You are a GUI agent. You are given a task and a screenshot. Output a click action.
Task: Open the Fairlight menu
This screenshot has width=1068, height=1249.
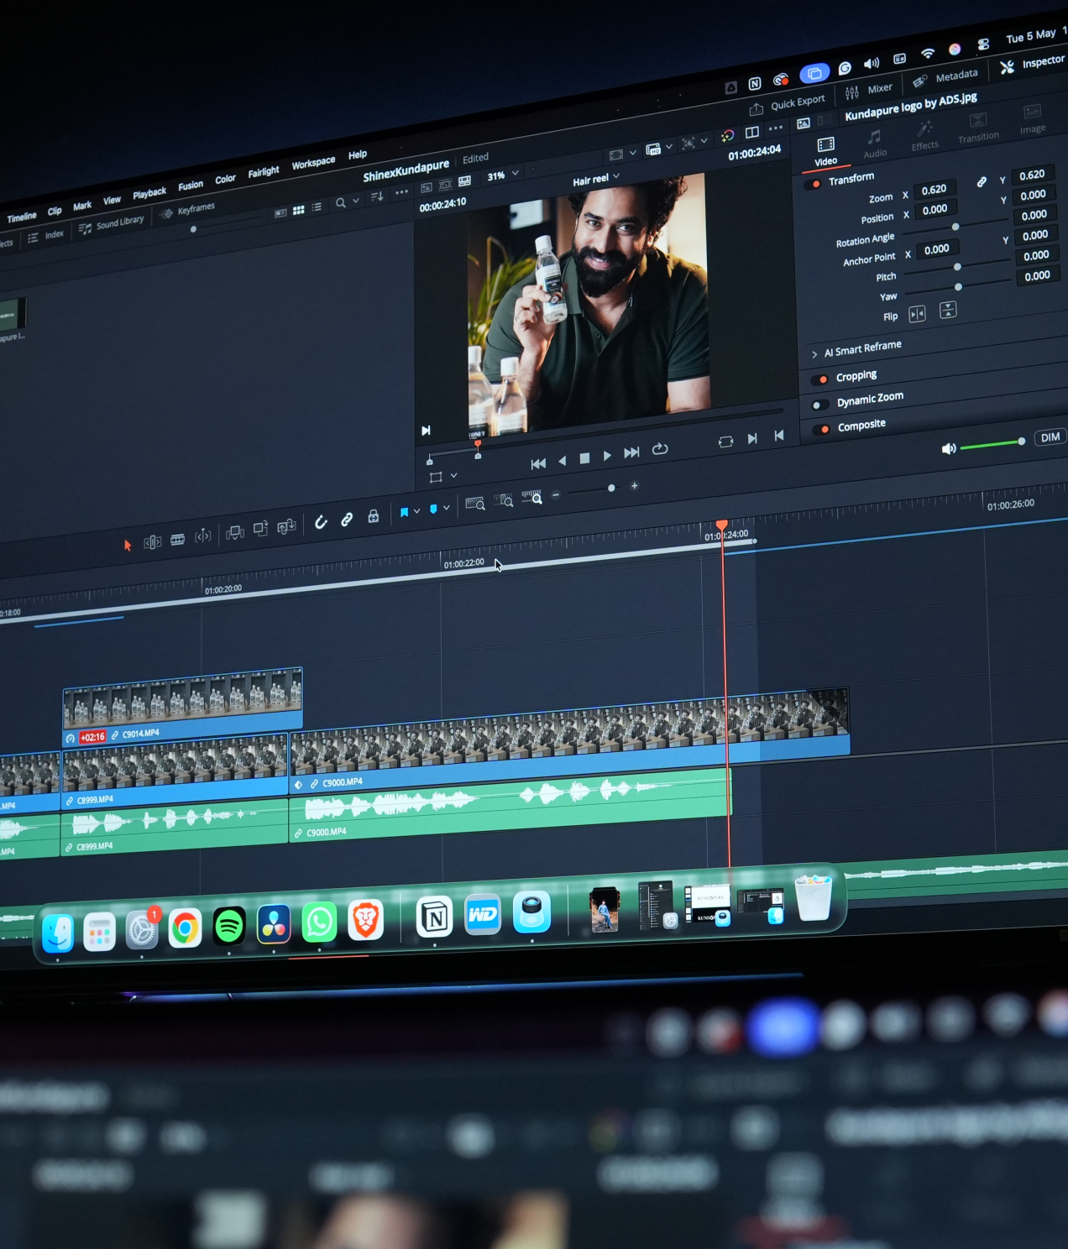264,172
